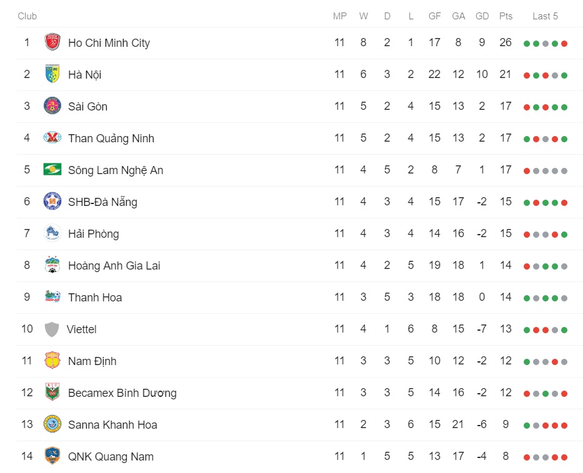
Task: Click the Ho Chi Minh City club crest
Action: (52, 42)
